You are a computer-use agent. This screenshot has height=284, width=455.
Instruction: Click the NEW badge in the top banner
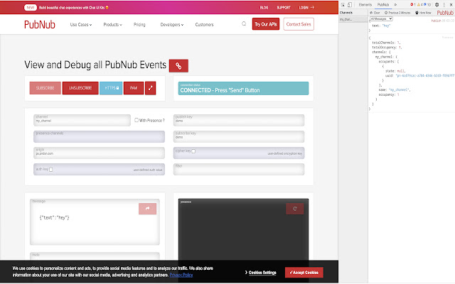(x=31, y=8)
